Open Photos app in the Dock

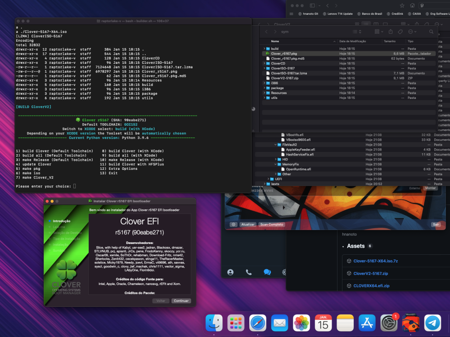click(301, 323)
